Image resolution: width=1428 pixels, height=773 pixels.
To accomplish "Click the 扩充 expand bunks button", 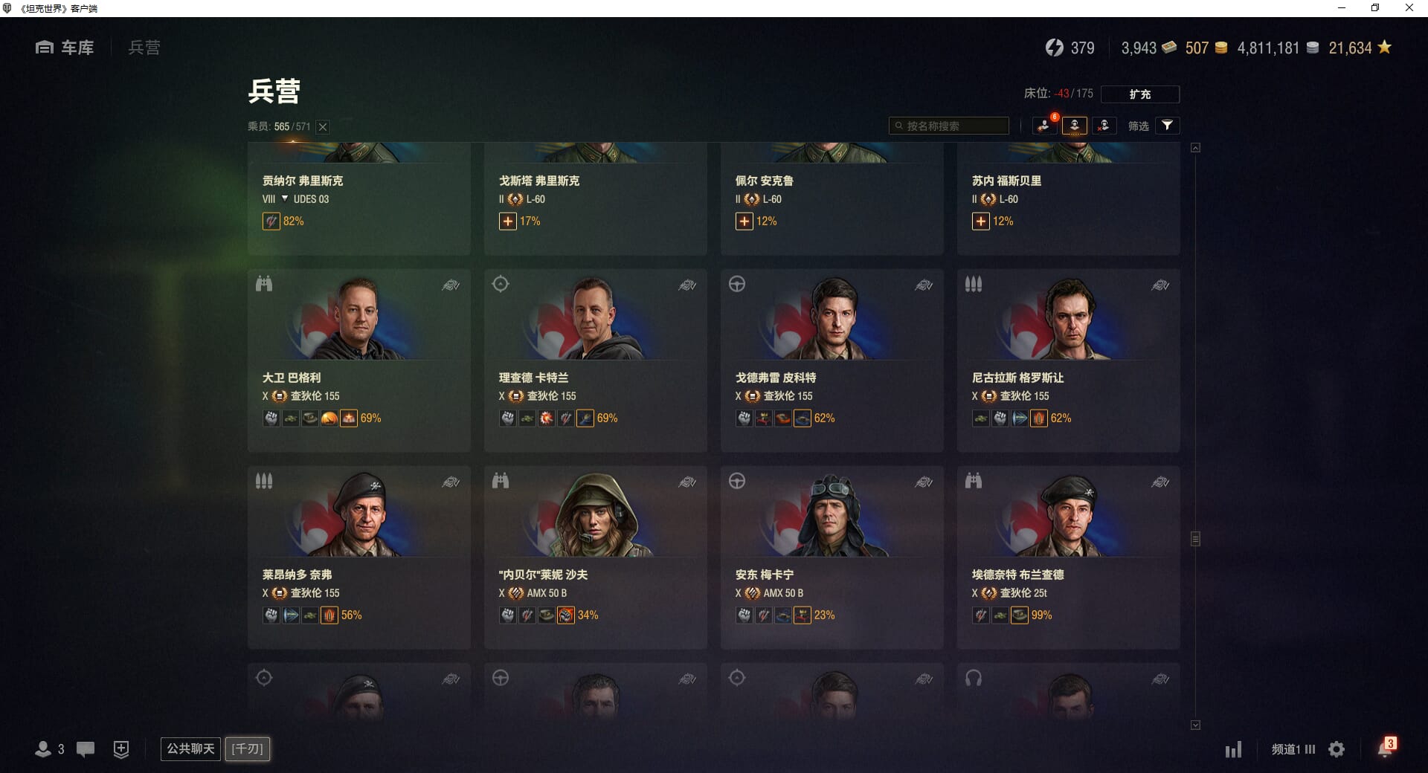I will click(x=1139, y=94).
